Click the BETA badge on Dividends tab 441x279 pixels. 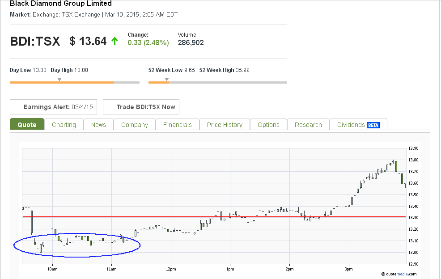click(x=373, y=125)
